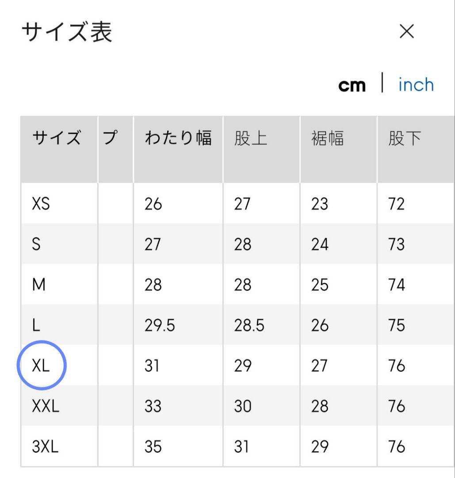Select the 股上 column header
This screenshot has height=478, width=455.
(251, 139)
